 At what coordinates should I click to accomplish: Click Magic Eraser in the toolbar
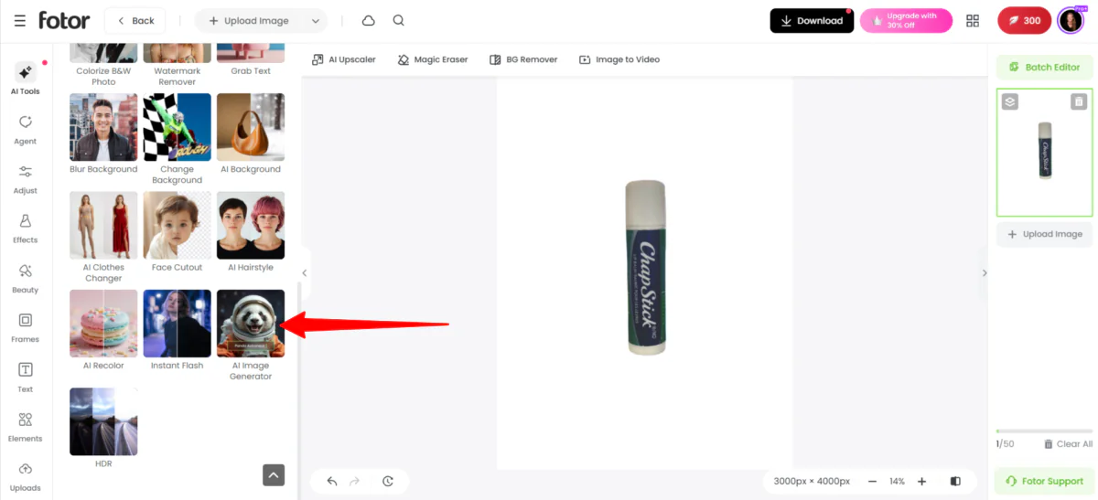pyautogui.click(x=433, y=59)
